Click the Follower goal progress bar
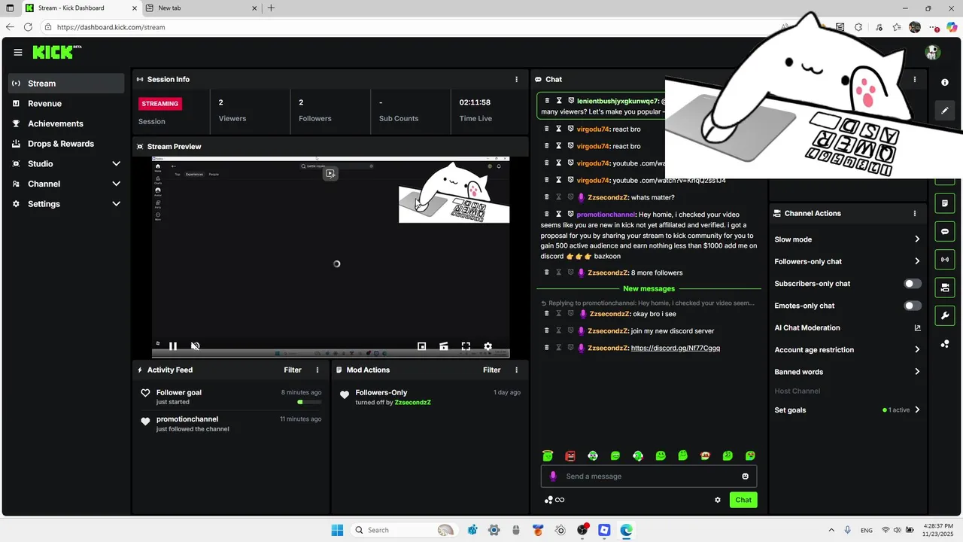 coord(310,402)
